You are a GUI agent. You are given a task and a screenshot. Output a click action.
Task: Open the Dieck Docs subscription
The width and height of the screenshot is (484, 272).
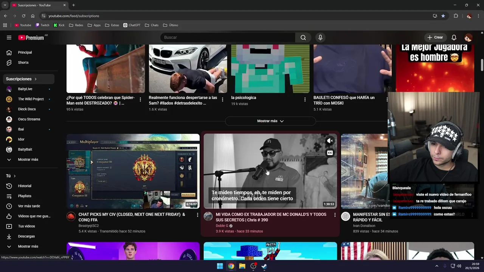click(x=29, y=109)
